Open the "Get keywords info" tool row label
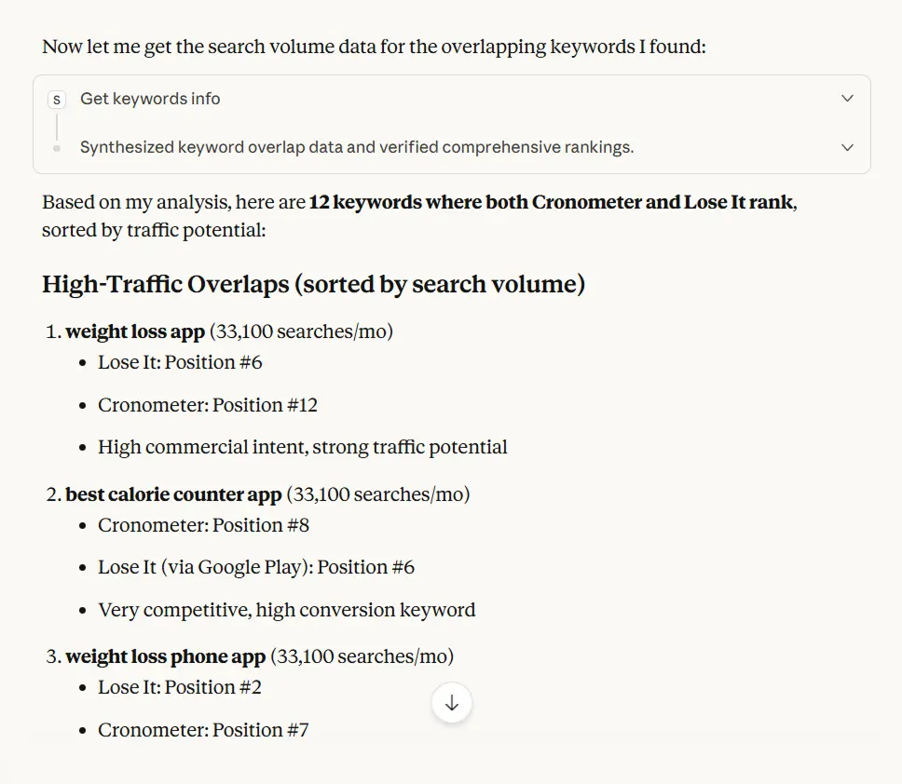 pyautogui.click(x=150, y=99)
